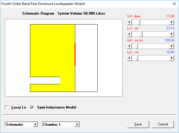Click the Vc1 value 17.00
The image size is (179, 133).
(x=170, y=16)
